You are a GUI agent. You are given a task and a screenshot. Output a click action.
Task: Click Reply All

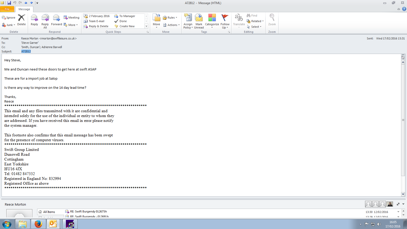45,21
